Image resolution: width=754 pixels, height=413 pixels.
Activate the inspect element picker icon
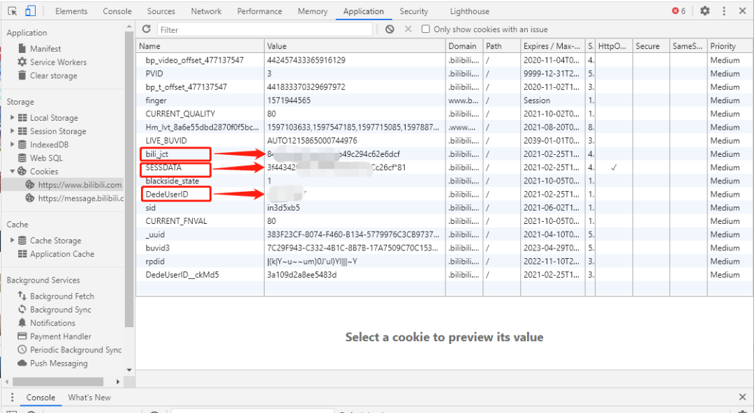[13, 11]
